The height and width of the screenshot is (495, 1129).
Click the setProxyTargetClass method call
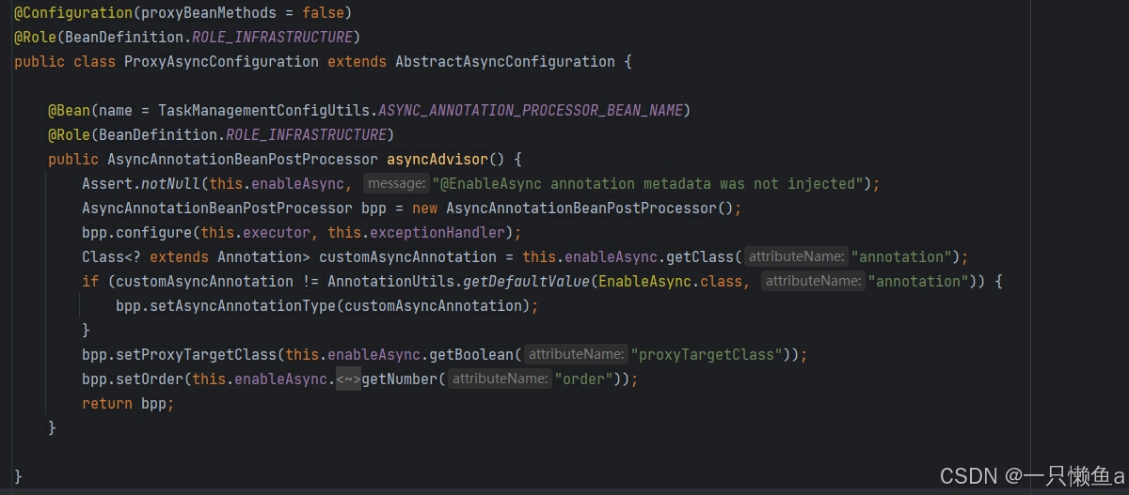pos(197,355)
